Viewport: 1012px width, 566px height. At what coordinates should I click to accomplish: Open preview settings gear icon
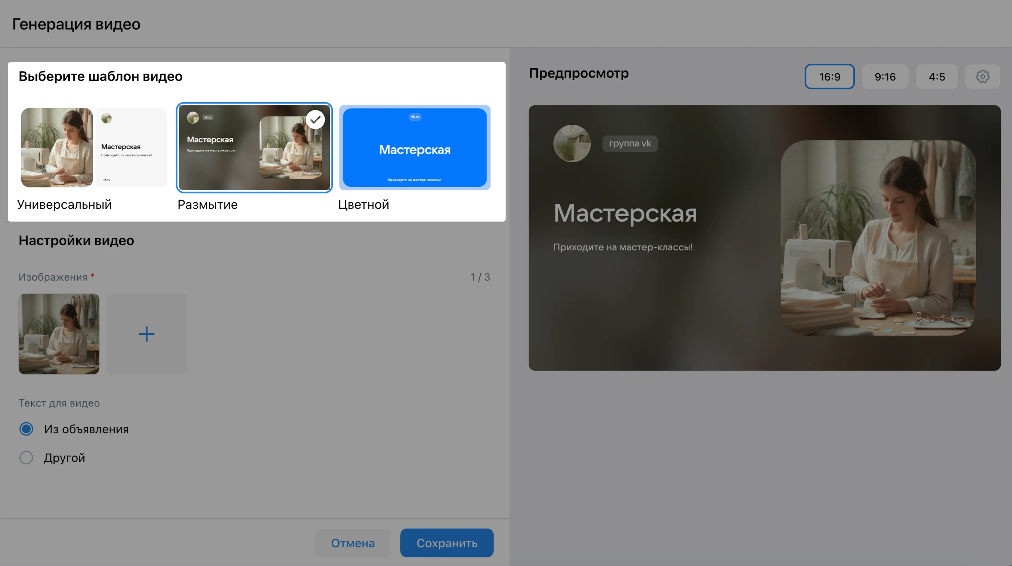point(982,77)
